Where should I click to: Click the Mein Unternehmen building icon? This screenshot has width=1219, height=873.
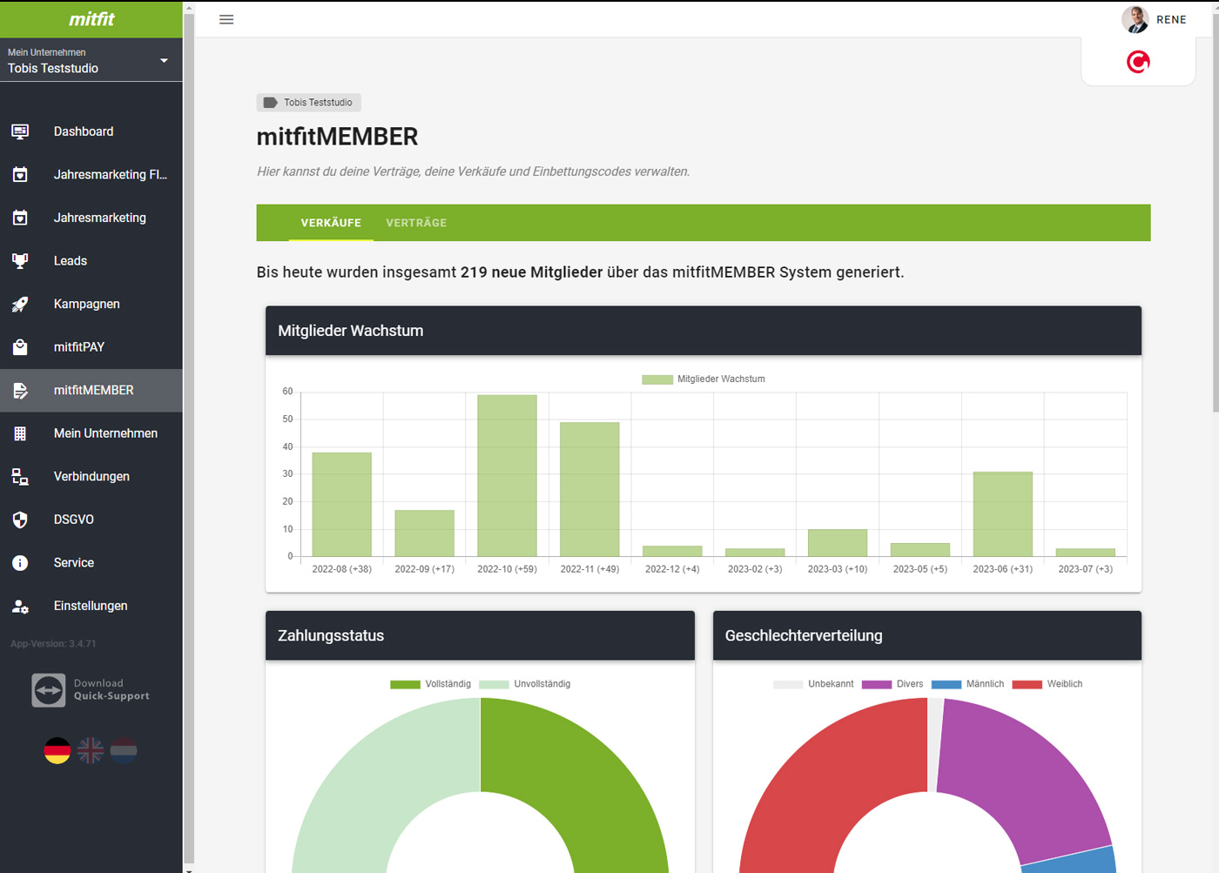click(20, 433)
